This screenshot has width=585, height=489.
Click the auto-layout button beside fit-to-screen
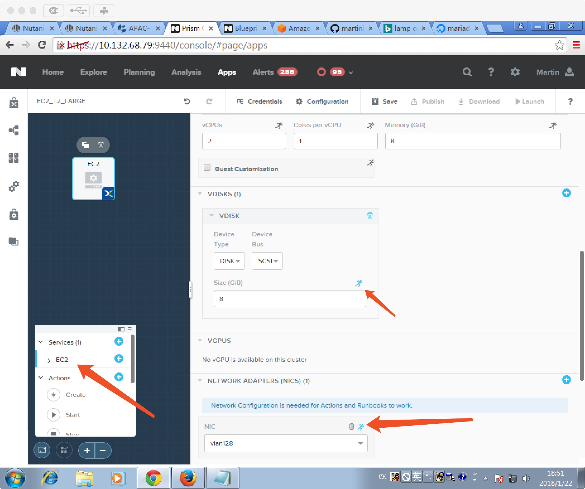point(64,450)
